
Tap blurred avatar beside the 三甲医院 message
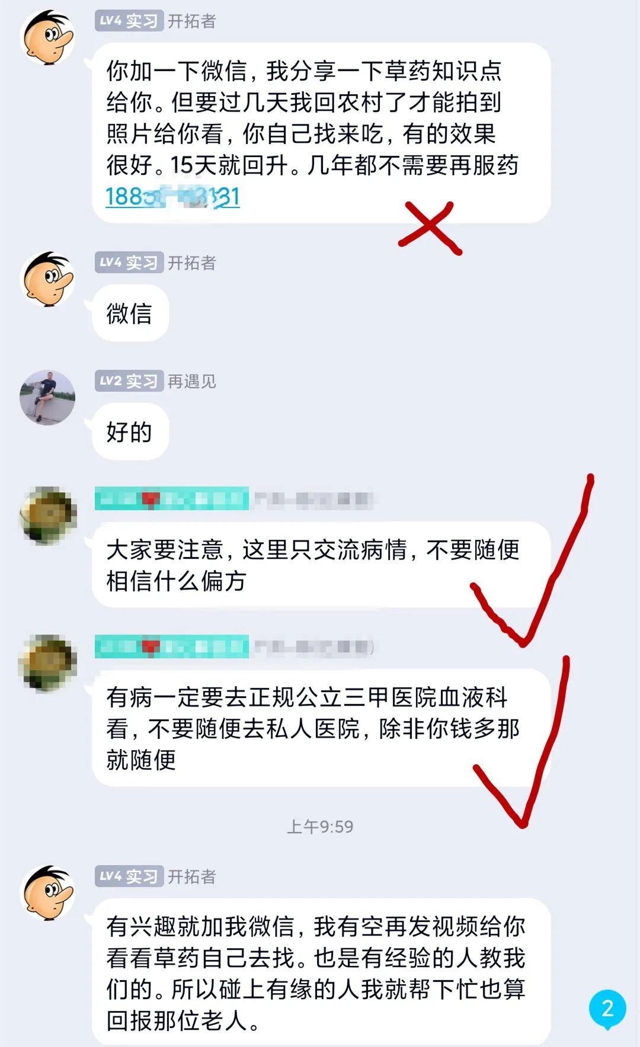coord(48,663)
